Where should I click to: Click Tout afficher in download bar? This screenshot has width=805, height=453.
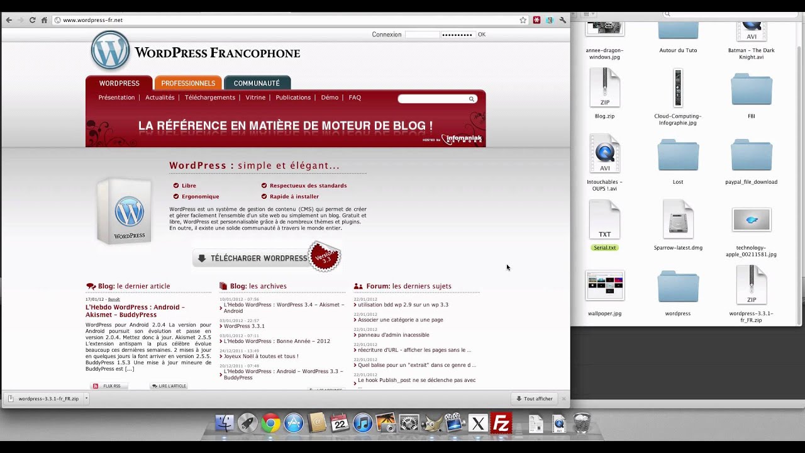pos(535,398)
